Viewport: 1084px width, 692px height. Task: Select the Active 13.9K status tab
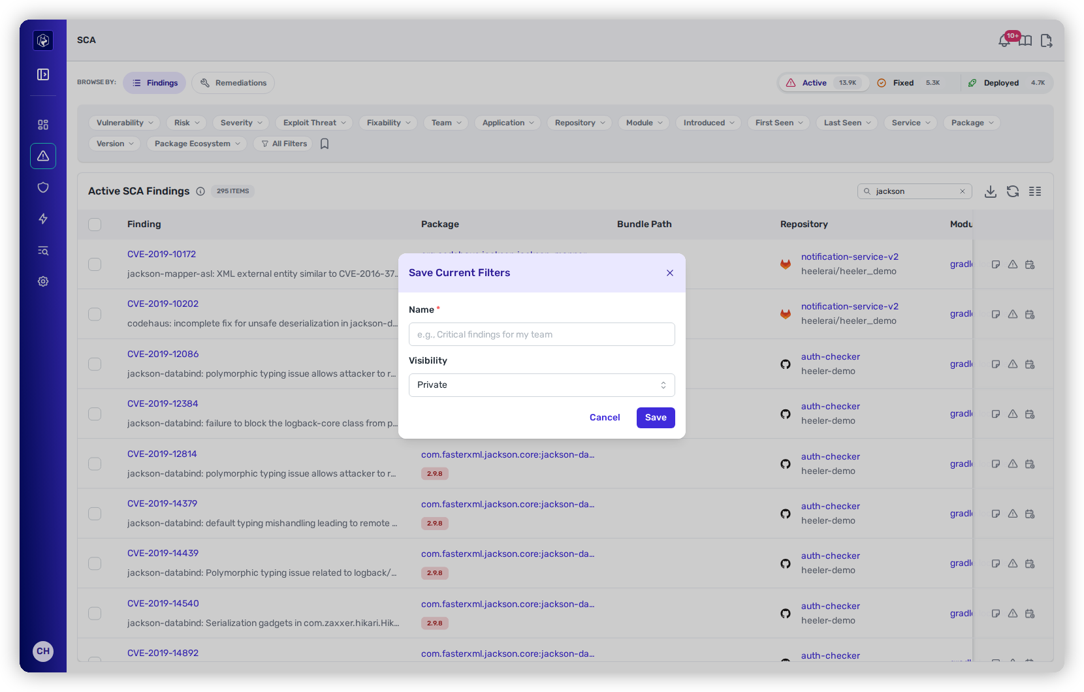point(823,83)
